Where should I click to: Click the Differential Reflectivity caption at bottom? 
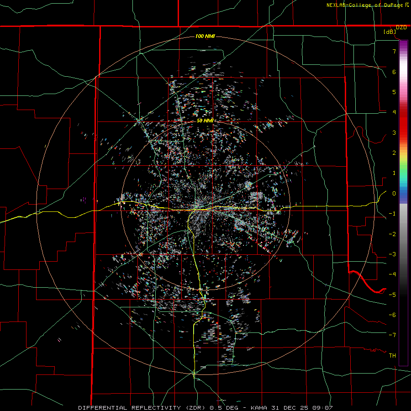click(x=205, y=408)
